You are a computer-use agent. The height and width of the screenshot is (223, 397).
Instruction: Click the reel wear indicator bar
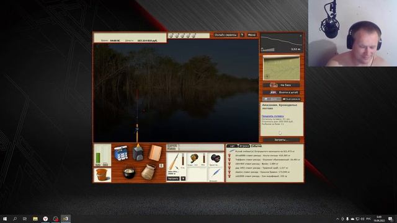point(203,159)
